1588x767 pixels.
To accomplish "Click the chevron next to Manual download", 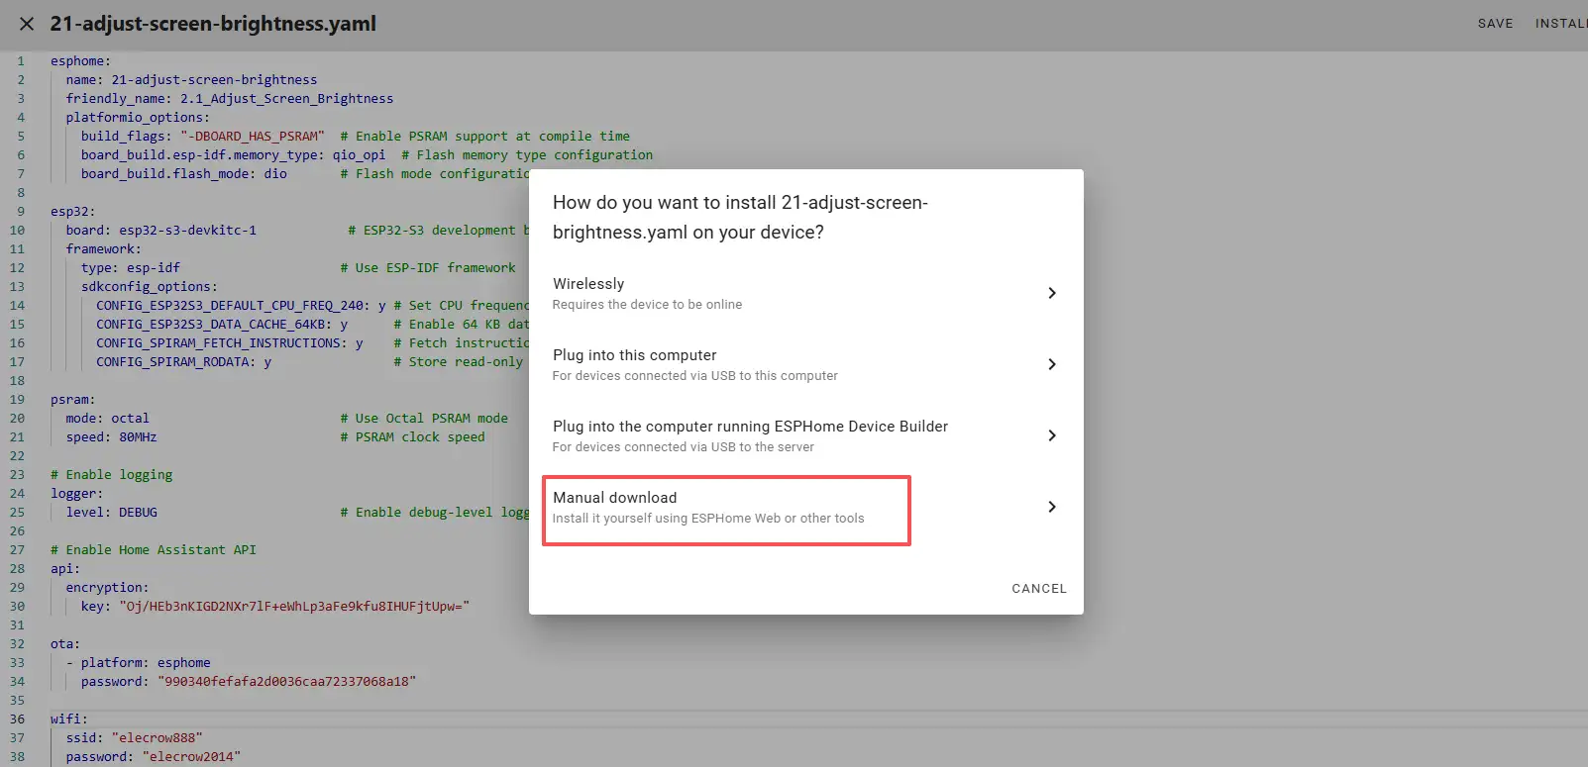I will click(1051, 507).
